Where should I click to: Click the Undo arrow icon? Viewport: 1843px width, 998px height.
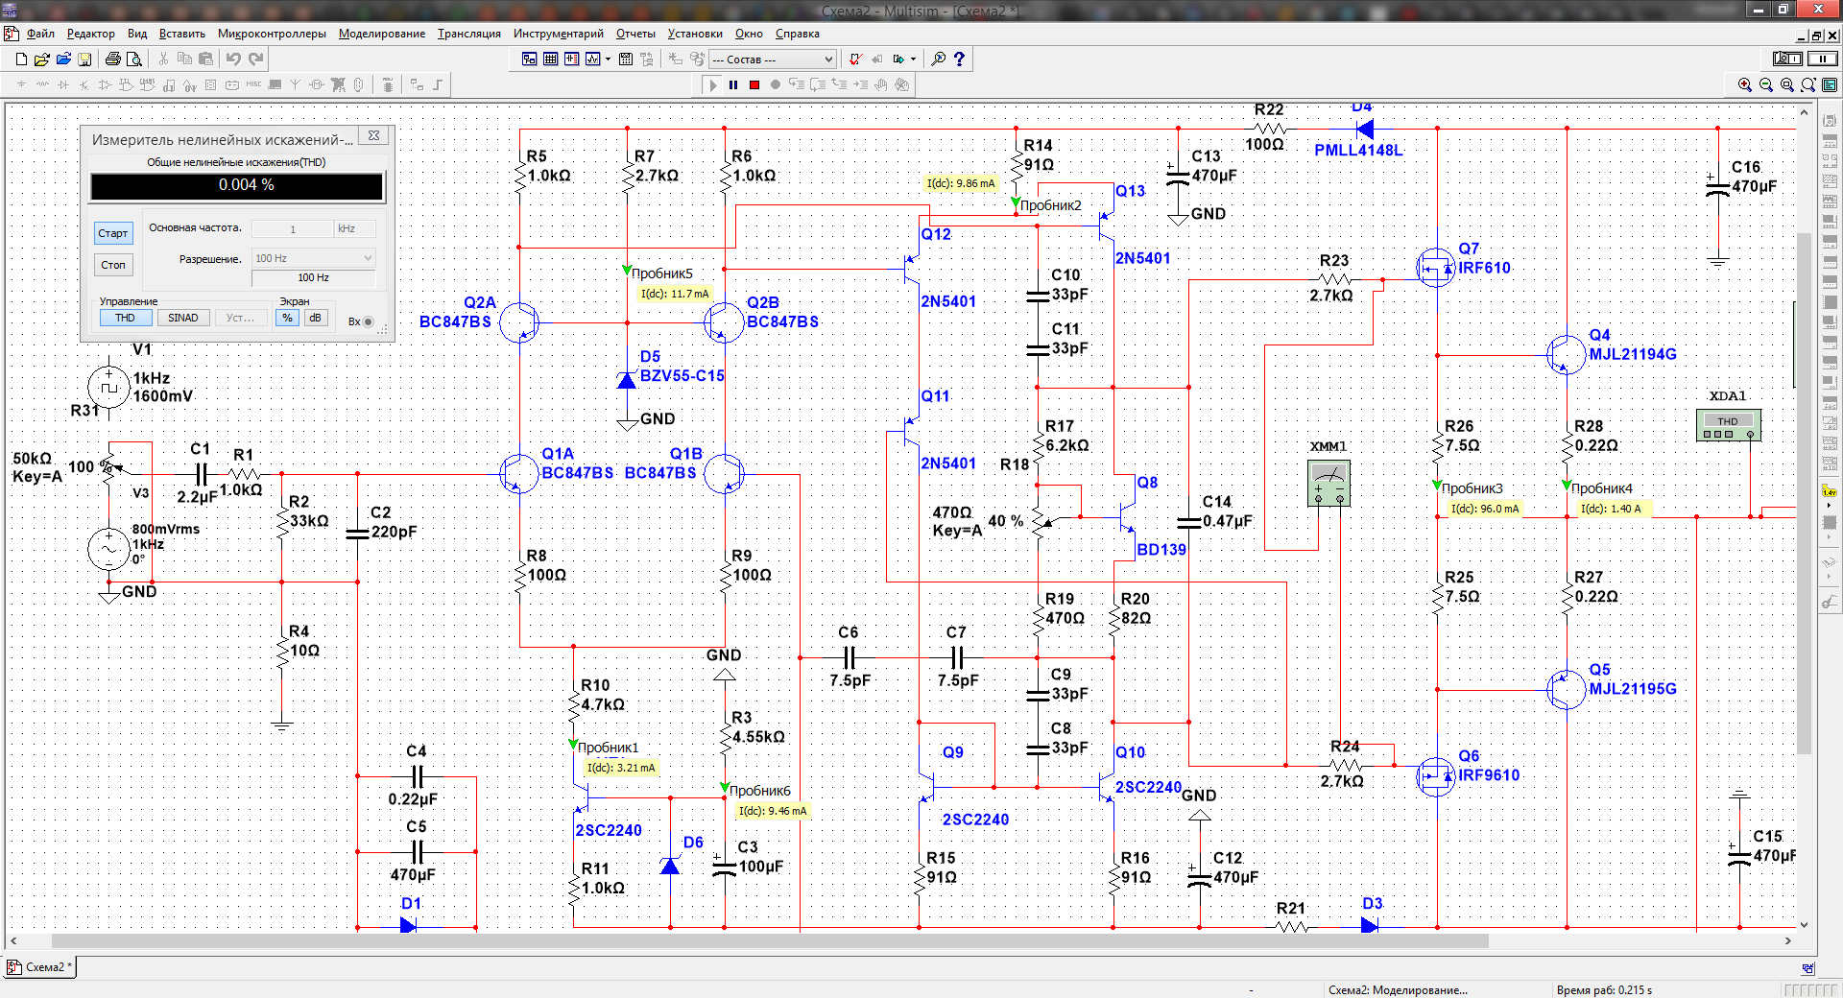(x=233, y=59)
